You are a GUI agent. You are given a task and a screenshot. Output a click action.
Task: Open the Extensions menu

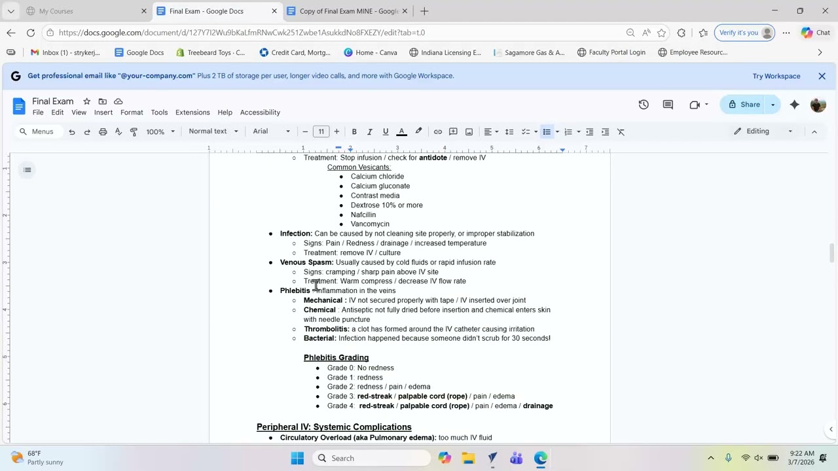coord(192,113)
